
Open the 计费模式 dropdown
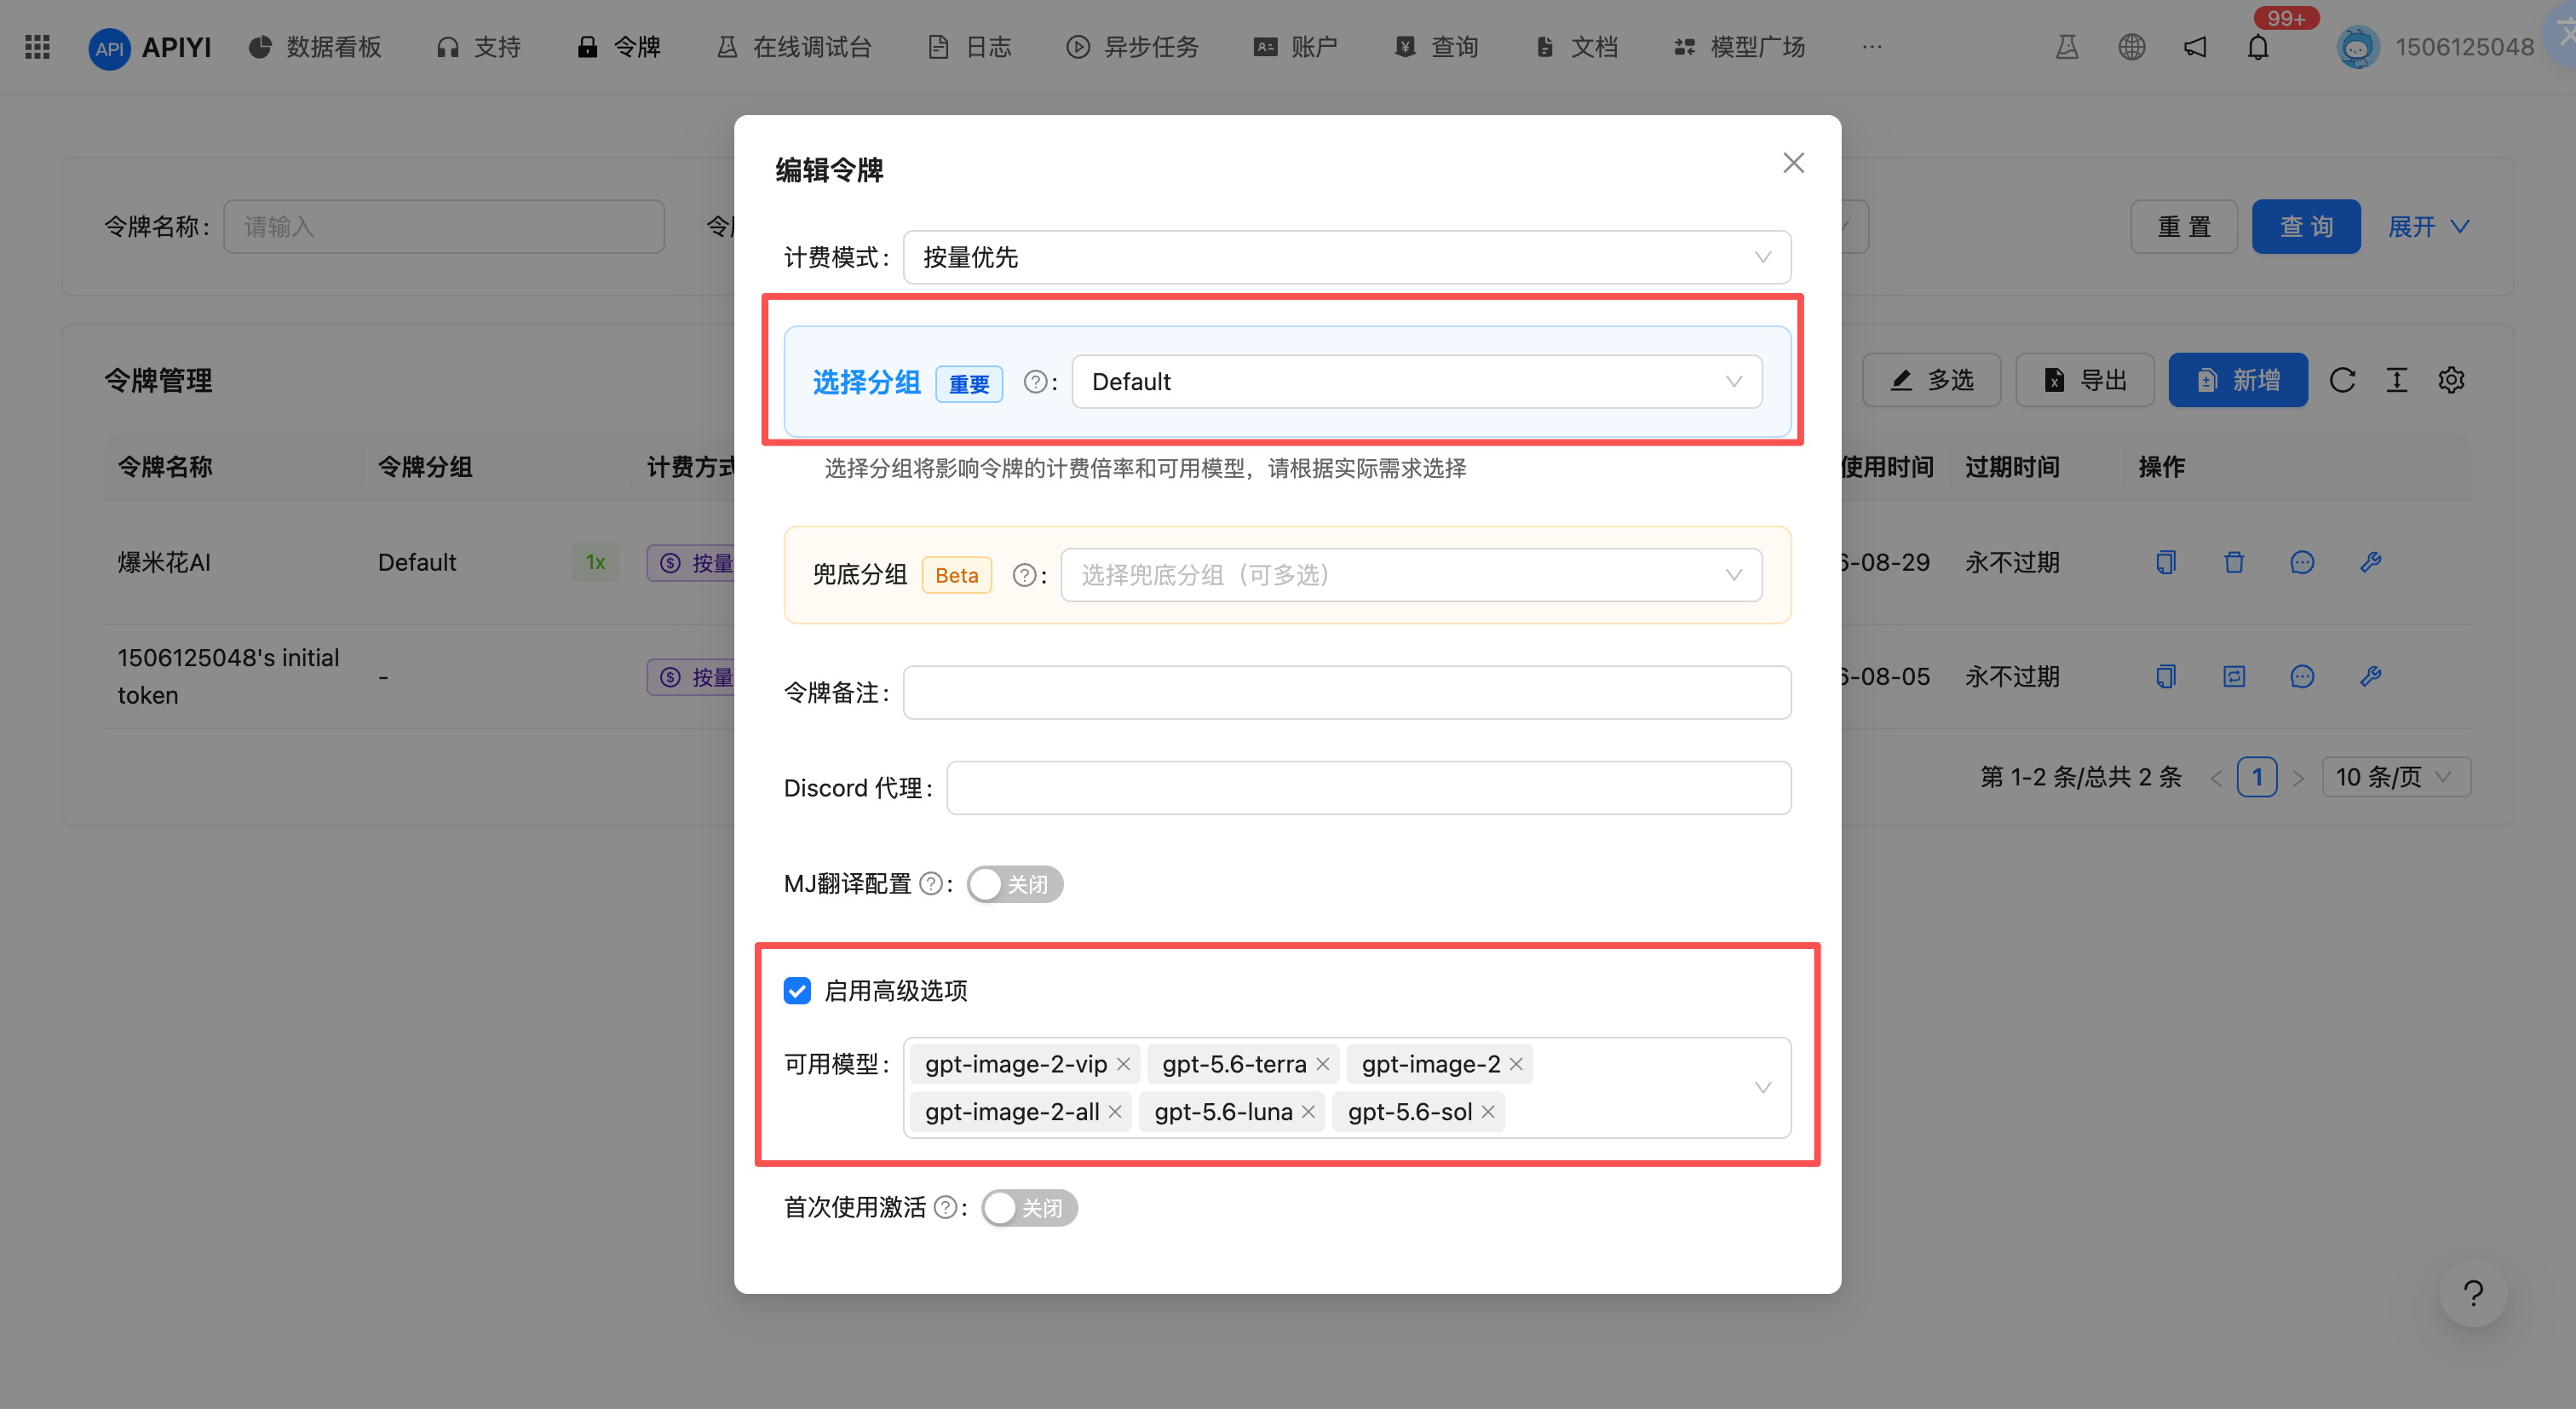click(x=1346, y=257)
